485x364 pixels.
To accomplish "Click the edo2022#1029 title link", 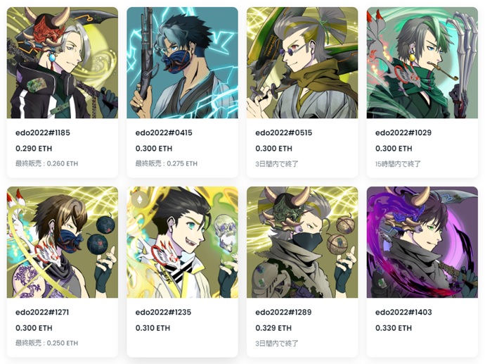I will click(x=403, y=133).
